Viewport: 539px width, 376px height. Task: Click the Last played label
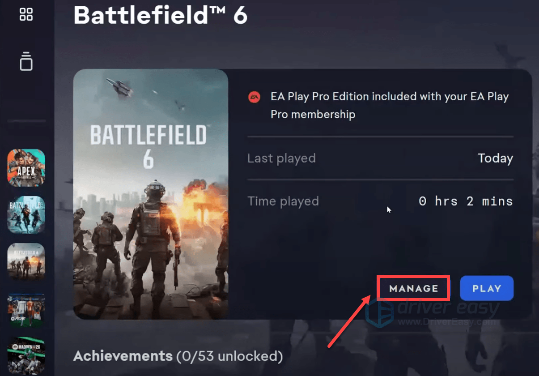coord(281,158)
